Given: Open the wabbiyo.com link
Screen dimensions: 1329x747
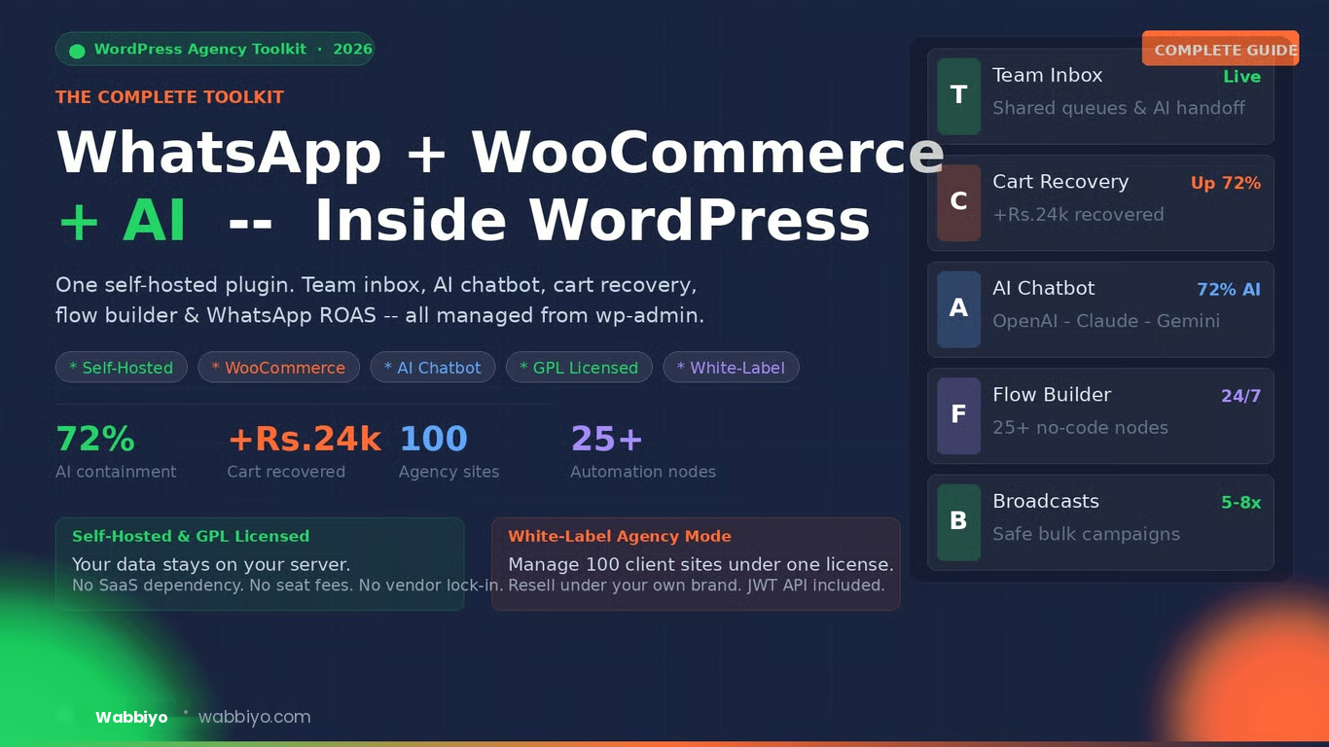Looking at the screenshot, I should [254, 717].
